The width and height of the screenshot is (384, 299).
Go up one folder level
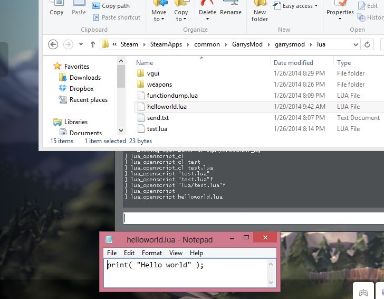click(93, 44)
